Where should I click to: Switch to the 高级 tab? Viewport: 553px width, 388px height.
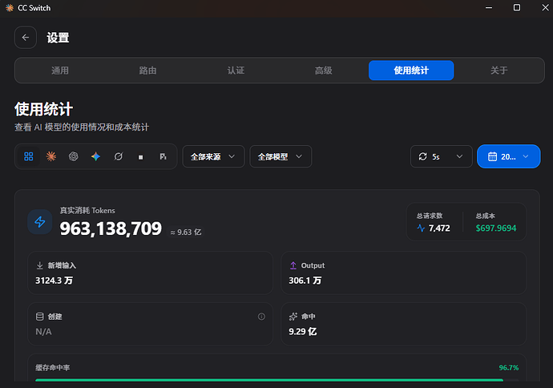[324, 71]
